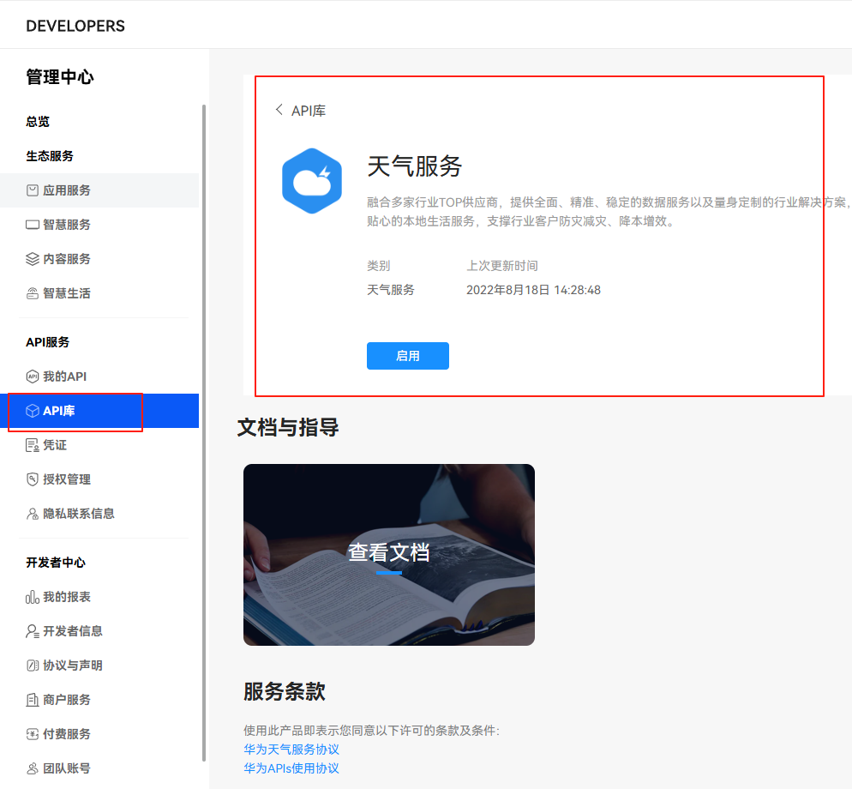The image size is (852, 789).
Task: Click the 协议与声明 document icon
Action: coord(33,666)
